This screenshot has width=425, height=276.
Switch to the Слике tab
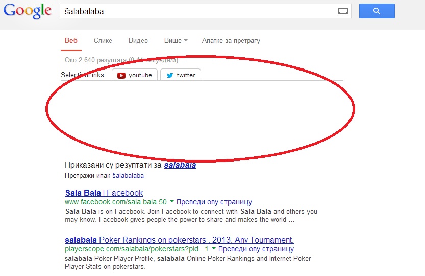pyautogui.click(x=103, y=41)
